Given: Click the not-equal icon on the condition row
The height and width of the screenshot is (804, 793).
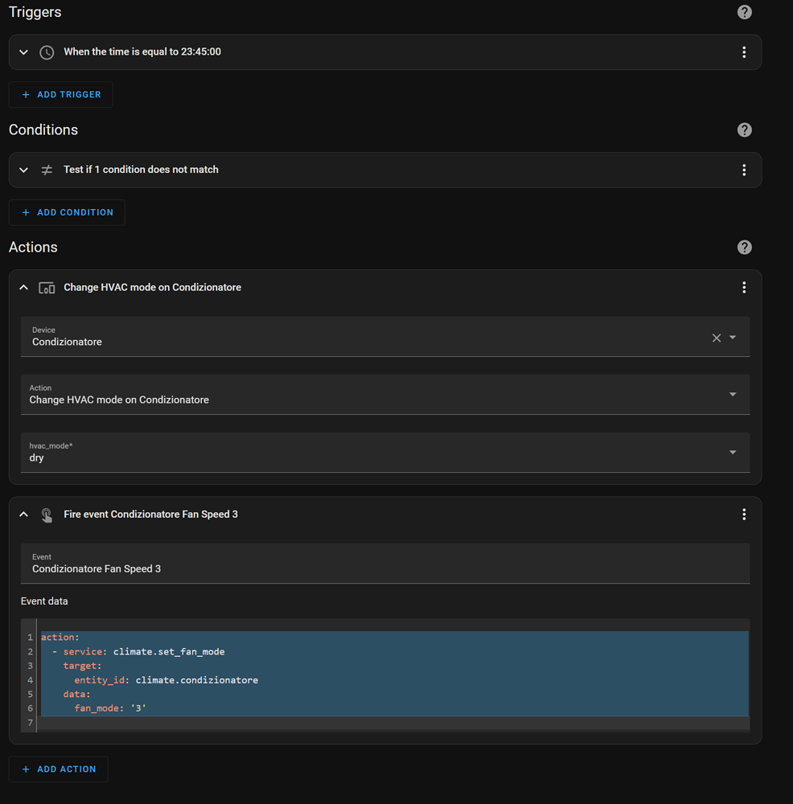Looking at the screenshot, I should point(46,170).
